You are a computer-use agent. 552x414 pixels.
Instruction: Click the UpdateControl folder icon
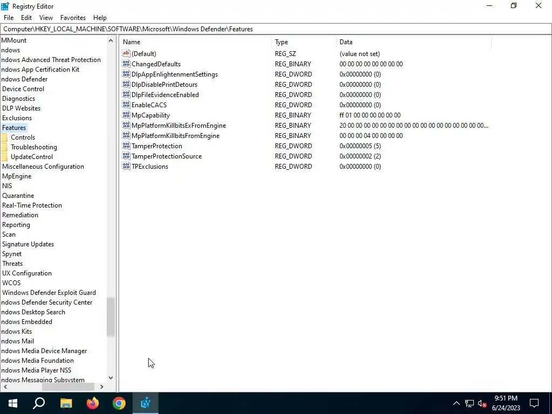point(4,157)
